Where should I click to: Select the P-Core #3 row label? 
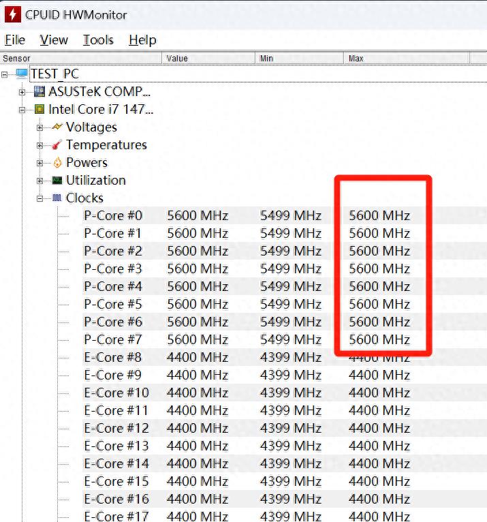pyautogui.click(x=113, y=268)
